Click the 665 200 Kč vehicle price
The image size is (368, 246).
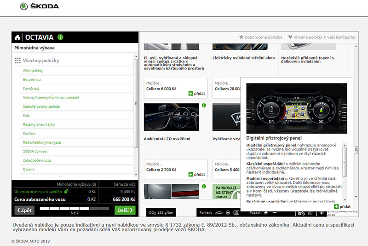point(124,199)
